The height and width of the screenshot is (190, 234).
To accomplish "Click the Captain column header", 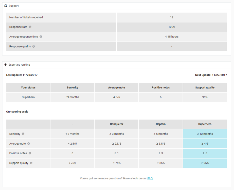I will [161, 124].
